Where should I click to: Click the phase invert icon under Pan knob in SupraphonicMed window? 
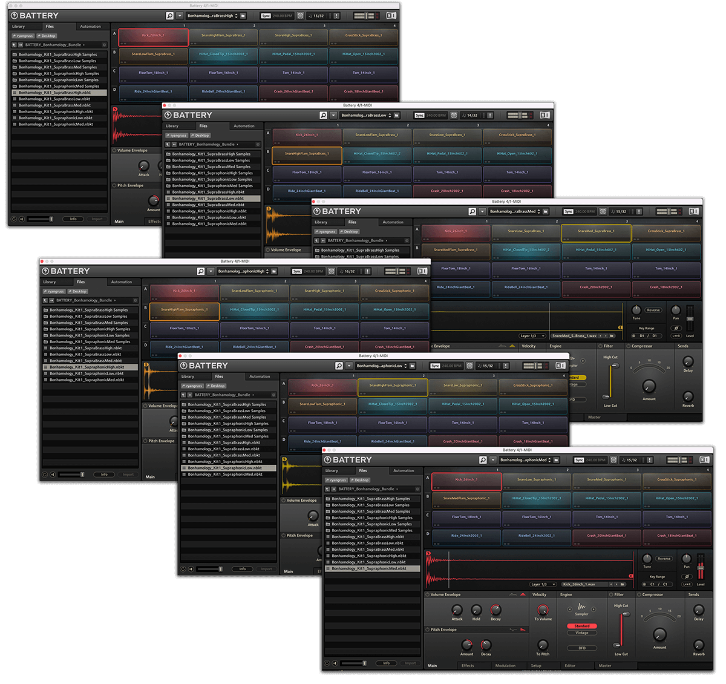tap(687, 576)
